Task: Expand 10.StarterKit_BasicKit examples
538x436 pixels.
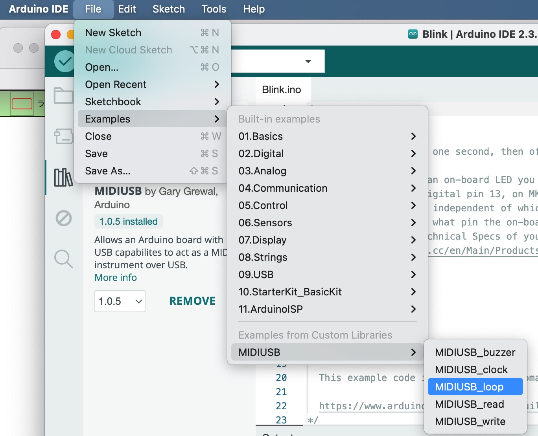Action: pos(327,292)
